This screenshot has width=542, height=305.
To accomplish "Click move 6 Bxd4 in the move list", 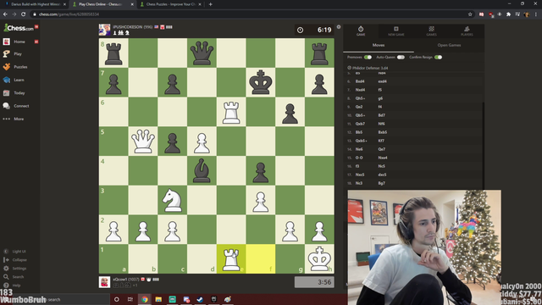I will point(360,81).
